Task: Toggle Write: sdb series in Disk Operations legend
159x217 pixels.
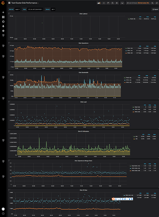Action: pyautogui.click(x=130, y=53)
